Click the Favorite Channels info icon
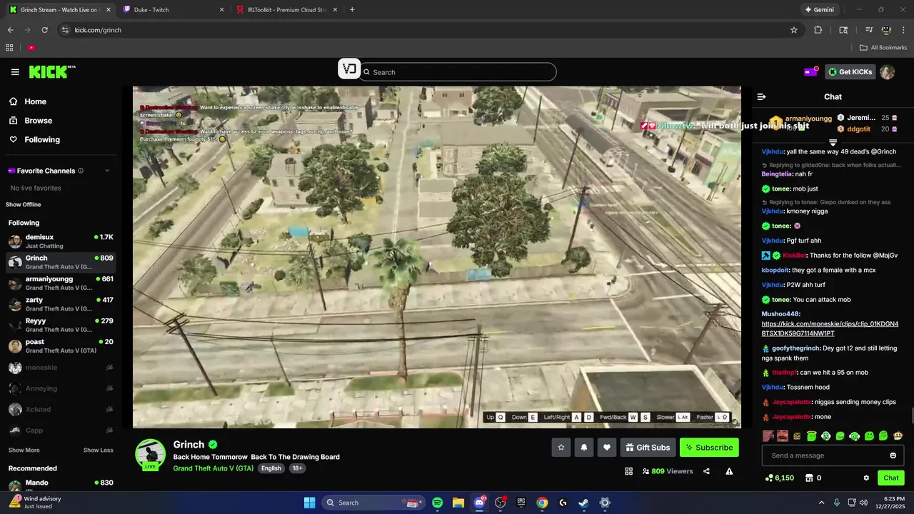Screen dimensions: 914x514 coord(81,171)
